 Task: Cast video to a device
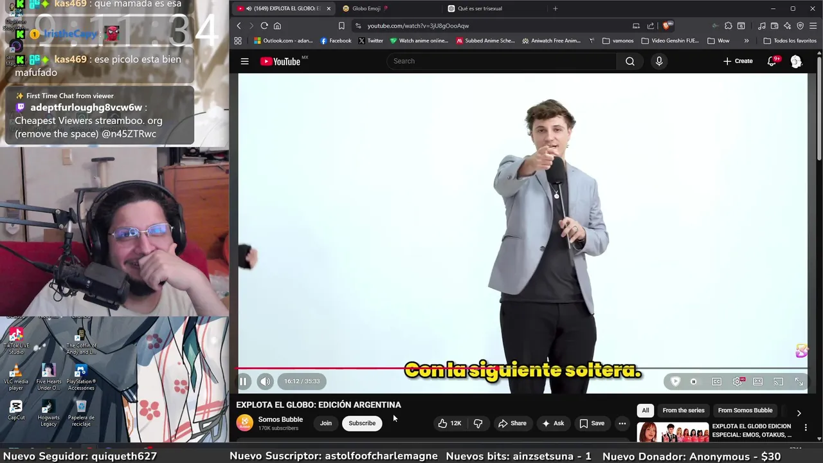[778, 381]
